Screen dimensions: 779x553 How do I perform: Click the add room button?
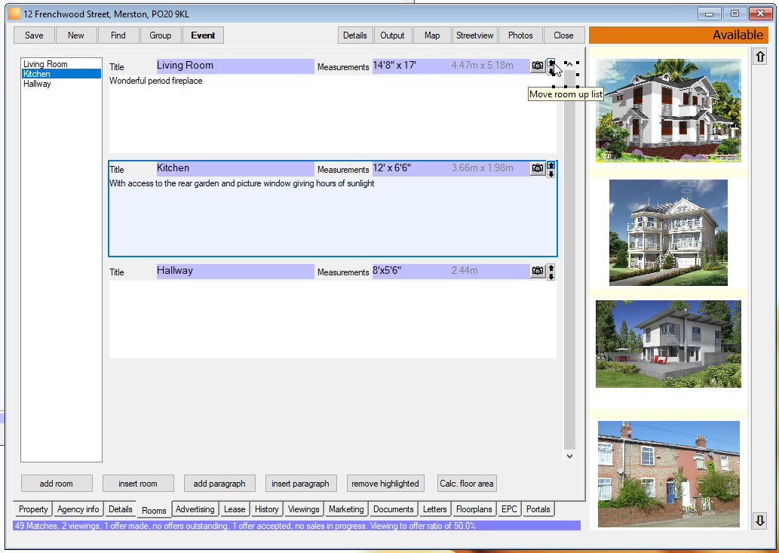coord(57,484)
